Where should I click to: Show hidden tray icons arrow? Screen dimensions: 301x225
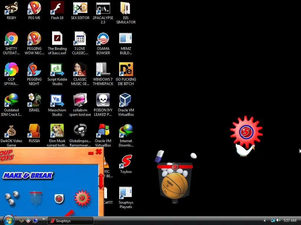pos(265,221)
